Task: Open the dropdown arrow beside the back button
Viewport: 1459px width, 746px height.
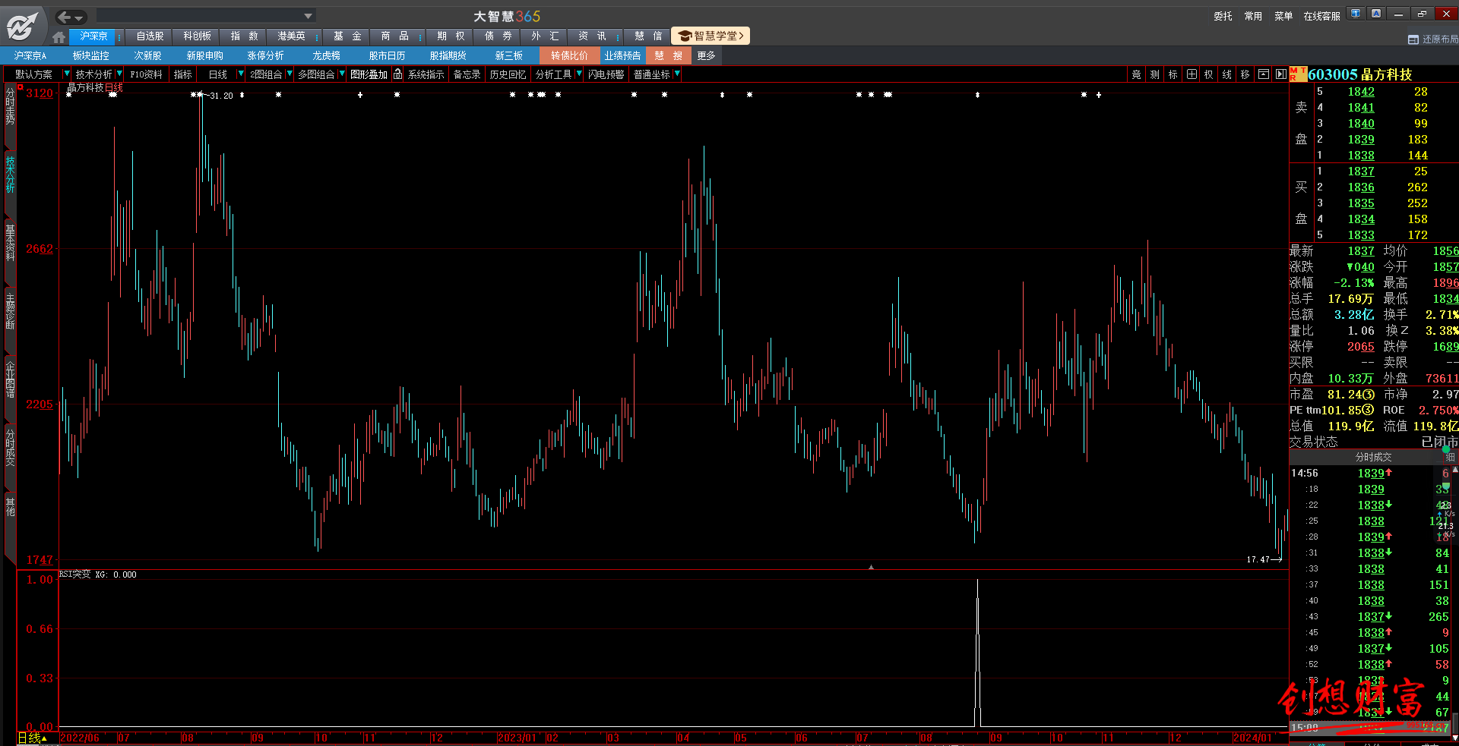Action: click(x=80, y=17)
